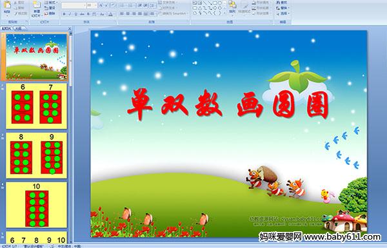The image size is (387, 248).
Task: Select slide thumbnail showing 6 and 7
Action: 36,106
